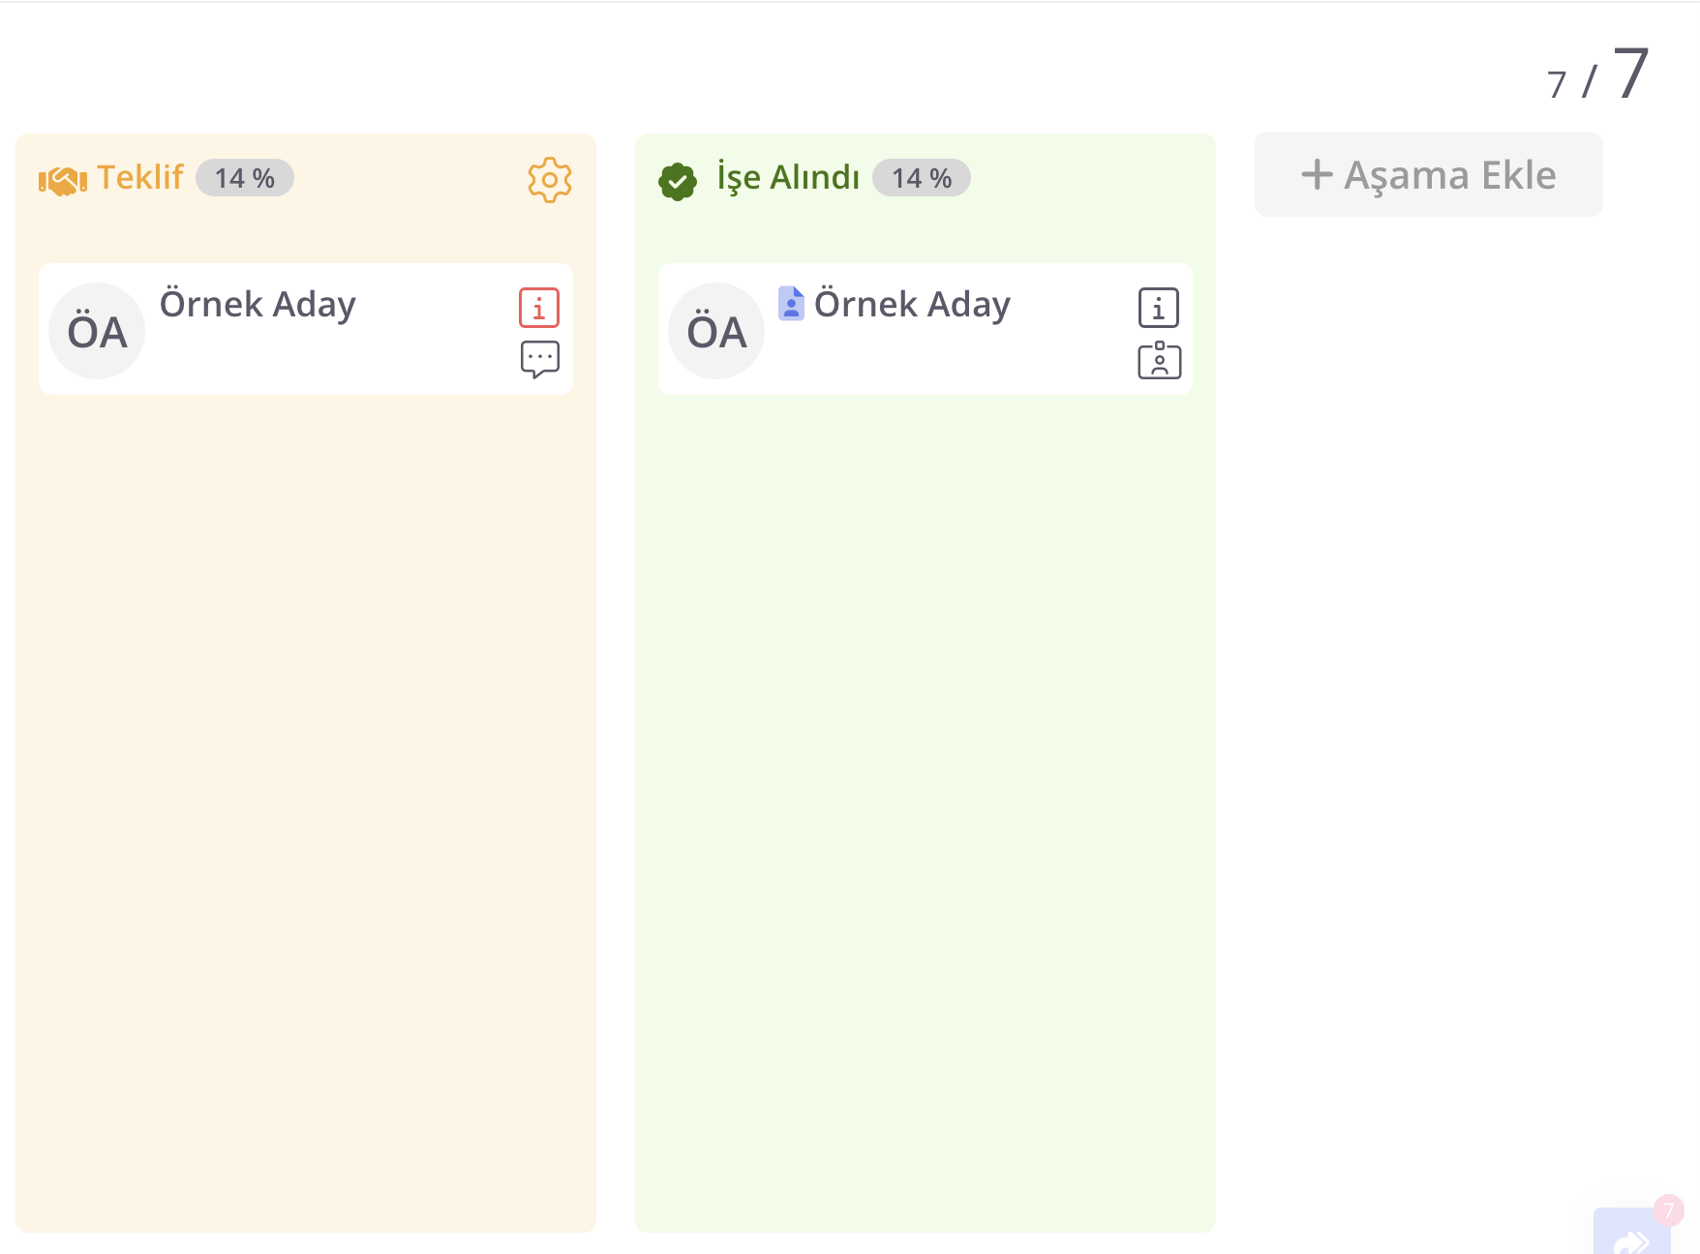Image resolution: width=1700 pixels, height=1254 pixels.
Task: Click the red notification badge showing 7
Action: tap(1668, 1210)
